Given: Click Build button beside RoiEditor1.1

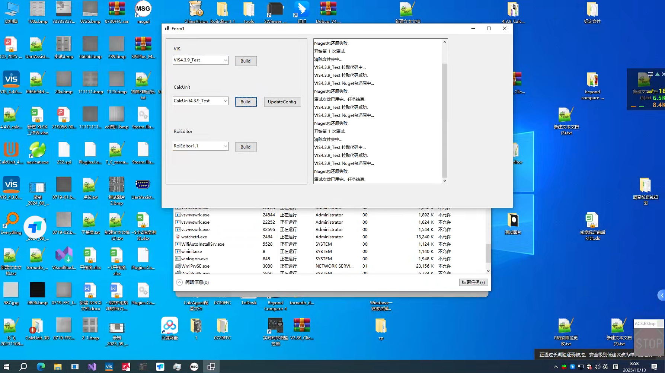Looking at the screenshot, I should pos(246,147).
